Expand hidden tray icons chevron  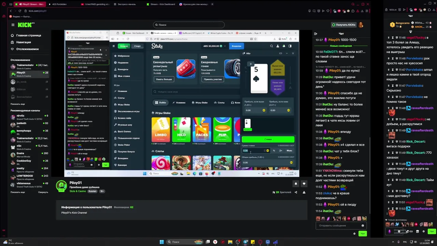(x=393, y=242)
